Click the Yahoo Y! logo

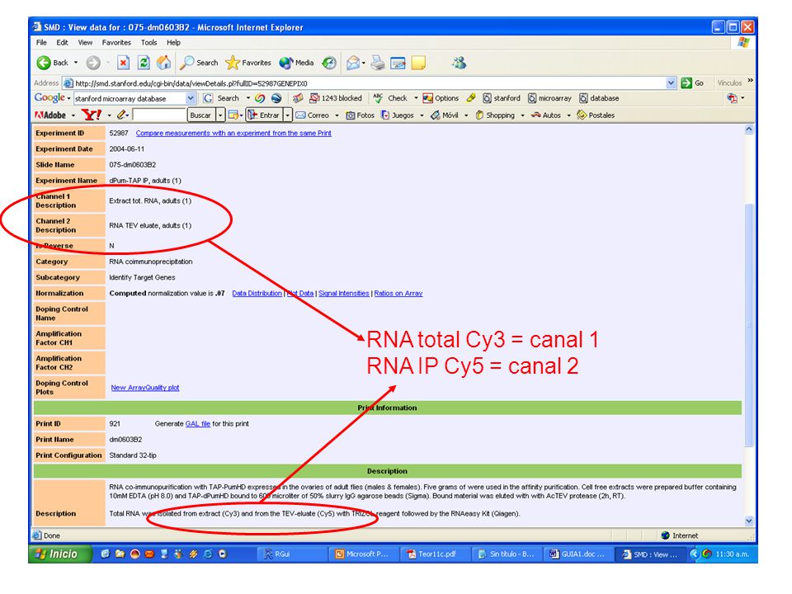tap(92, 115)
